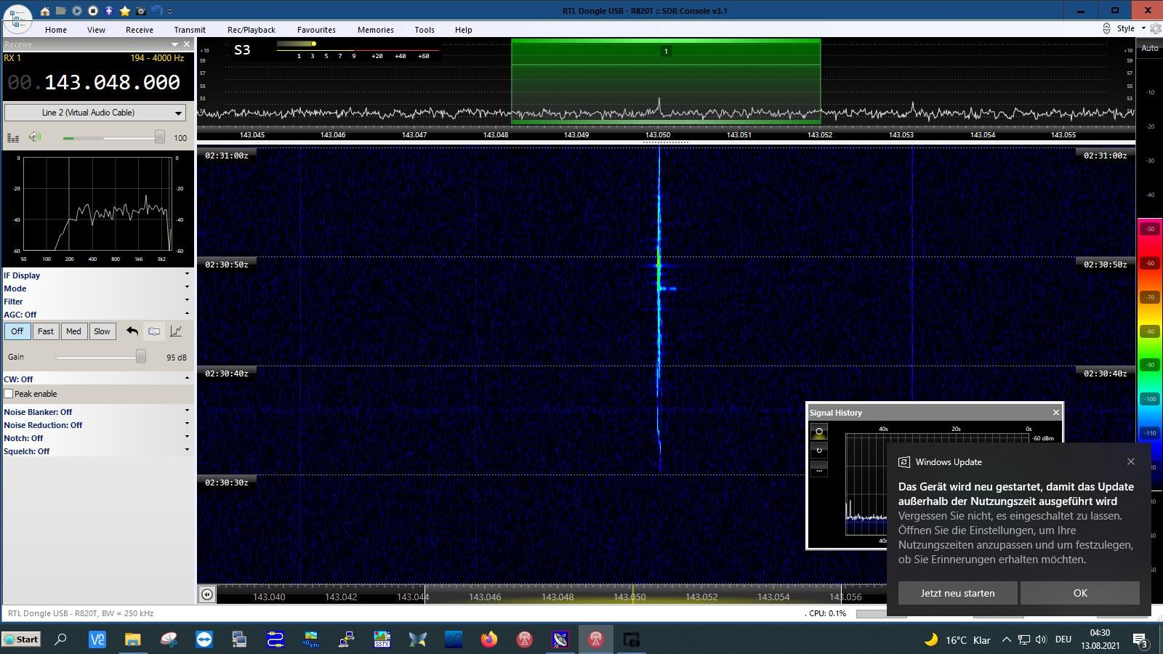Open the three-dots menu in Signal History
The width and height of the screenshot is (1163, 654).
[x=819, y=470]
